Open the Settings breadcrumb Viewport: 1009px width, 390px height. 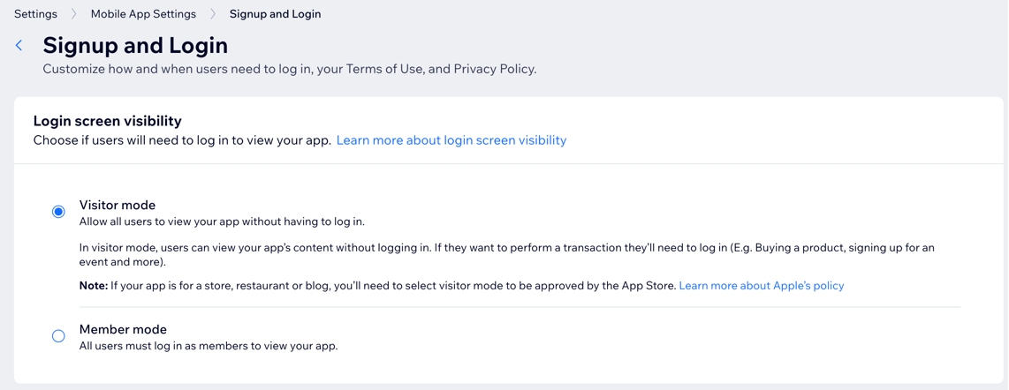coord(35,14)
